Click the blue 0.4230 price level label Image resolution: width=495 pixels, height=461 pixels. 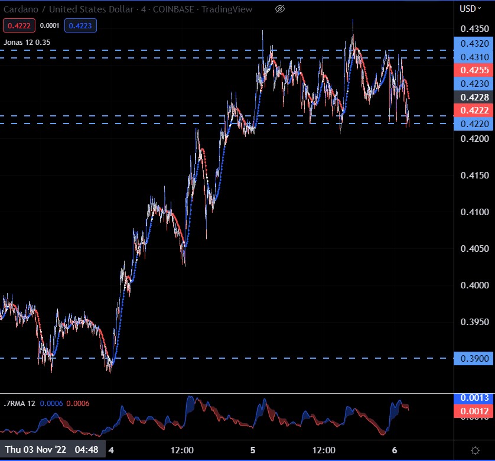pyautogui.click(x=474, y=84)
